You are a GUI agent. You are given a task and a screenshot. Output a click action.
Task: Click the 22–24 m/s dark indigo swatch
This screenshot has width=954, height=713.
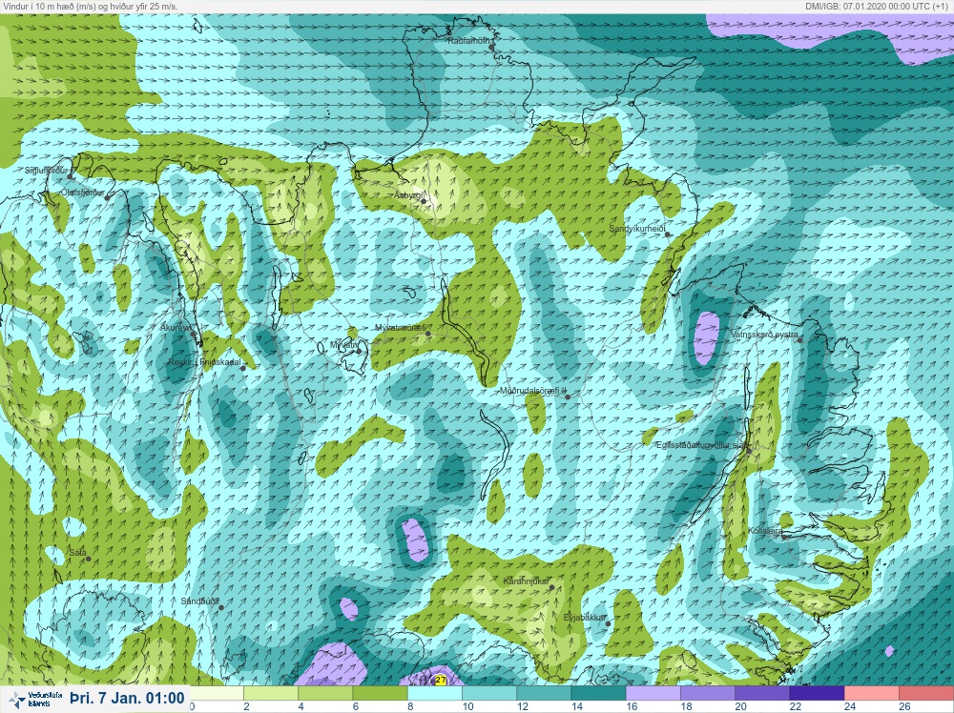[818, 694]
